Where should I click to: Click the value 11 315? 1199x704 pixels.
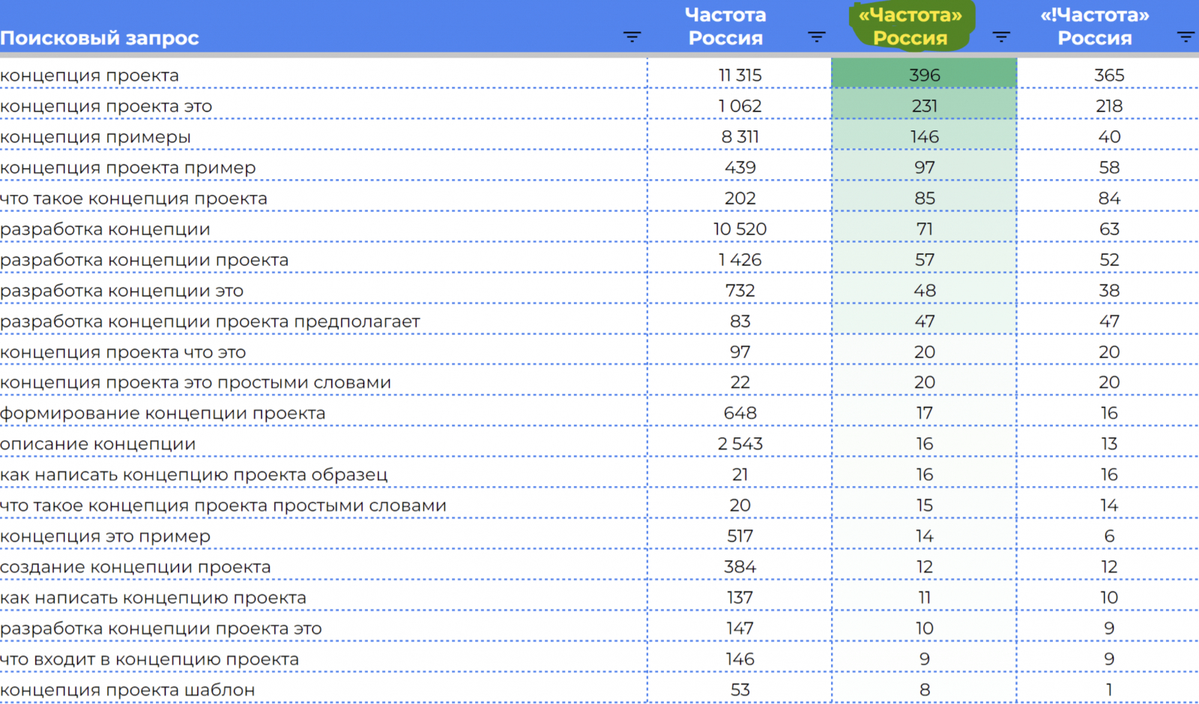(740, 76)
